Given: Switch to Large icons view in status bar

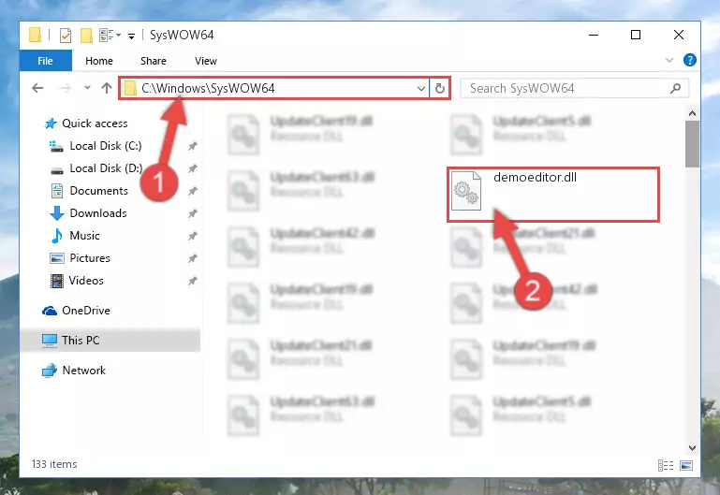Looking at the screenshot, I should (686, 466).
